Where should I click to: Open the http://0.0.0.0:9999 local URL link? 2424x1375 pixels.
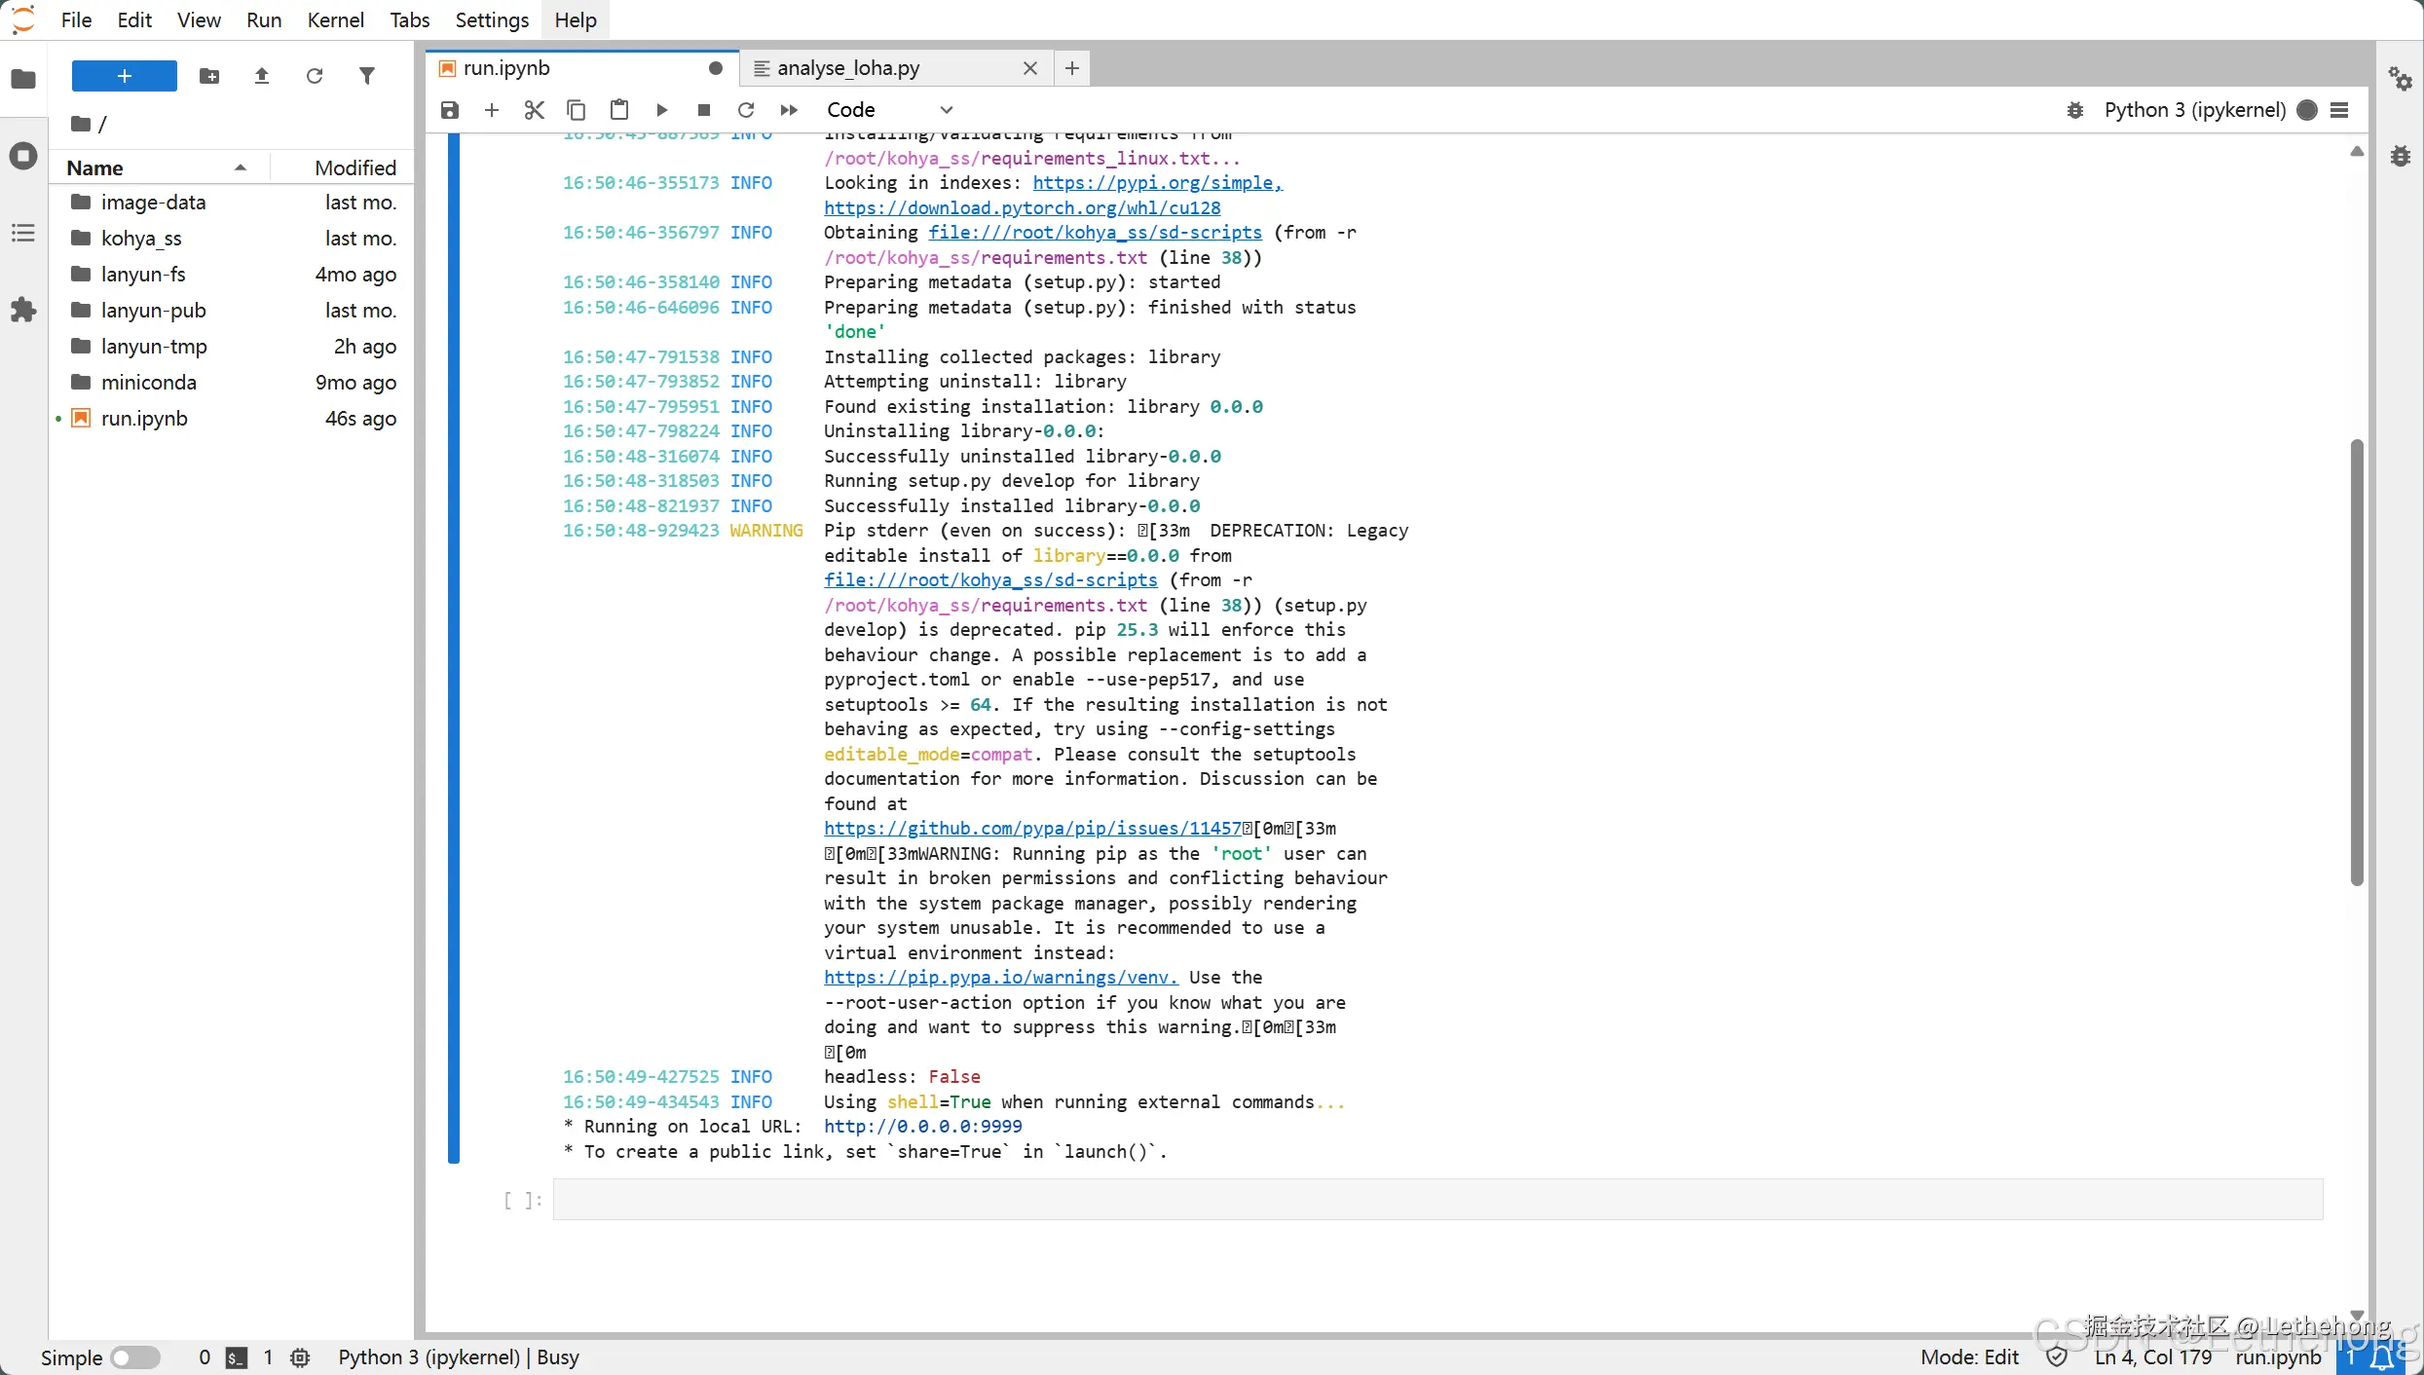922,1126
